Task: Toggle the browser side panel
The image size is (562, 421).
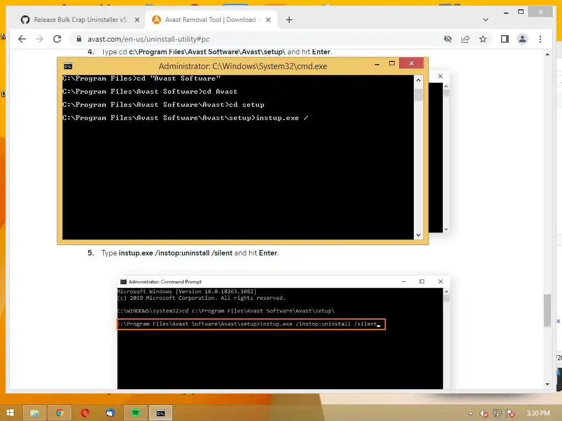Action: point(505,39)
